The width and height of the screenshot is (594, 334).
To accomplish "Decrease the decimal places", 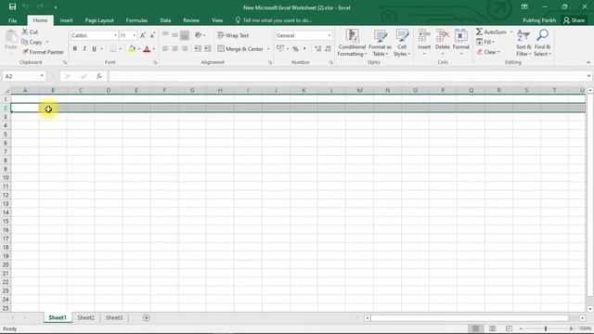I will click(x=328, y=49).
